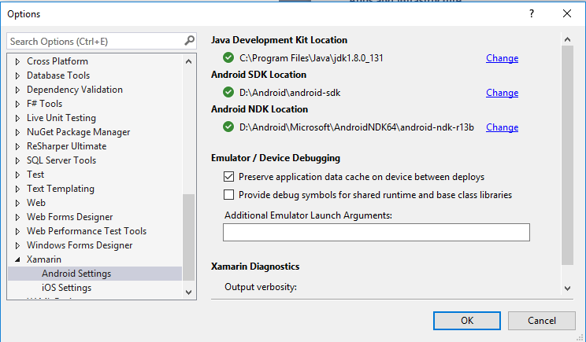
Task: Click settings pane scrollbar up arrow
Action: [567, 39]
